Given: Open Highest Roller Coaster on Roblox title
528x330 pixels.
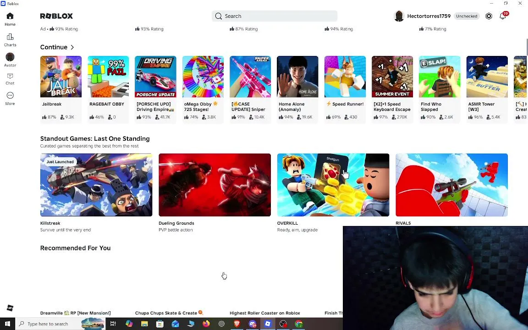Looking at the screenshot, I should point(264,313).
